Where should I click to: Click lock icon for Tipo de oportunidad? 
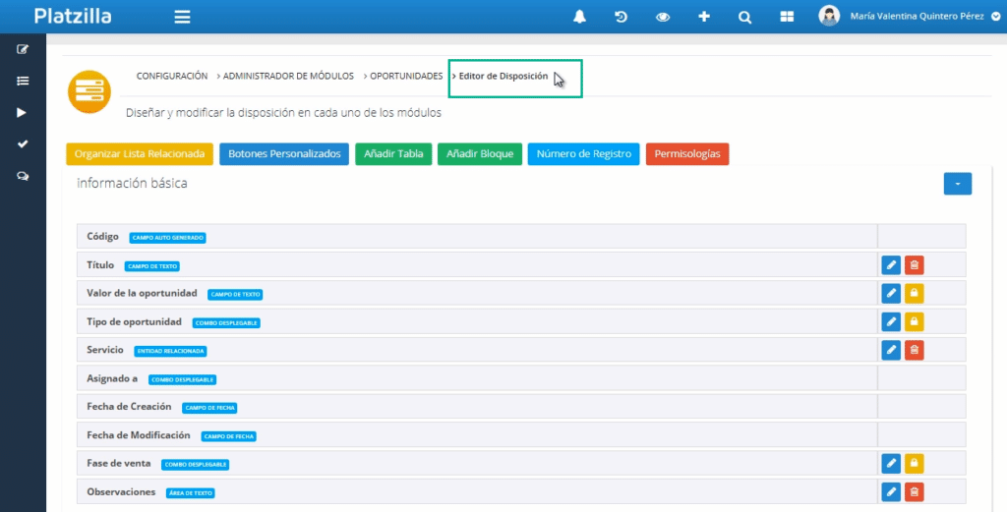tap(914, 321)
